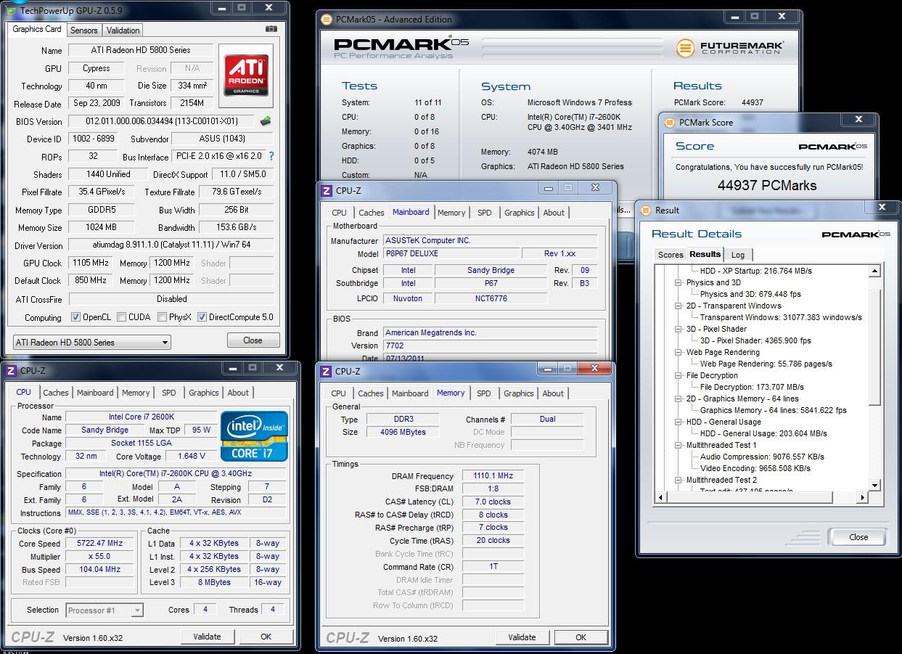The image size is (902, 654).
Task: Open SPD tab in the Mainboard CPU-Z window
Action: click(485, 213)
